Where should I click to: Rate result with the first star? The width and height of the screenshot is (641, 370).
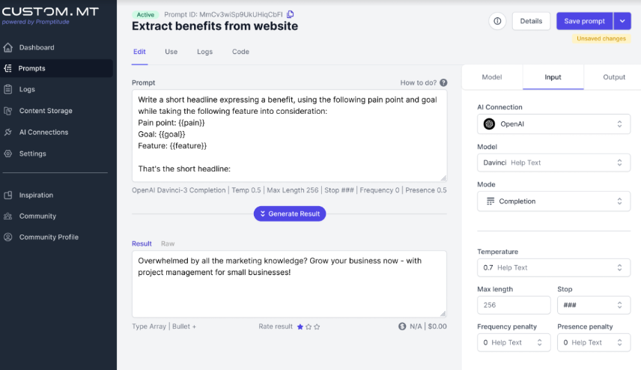(300, 327)
